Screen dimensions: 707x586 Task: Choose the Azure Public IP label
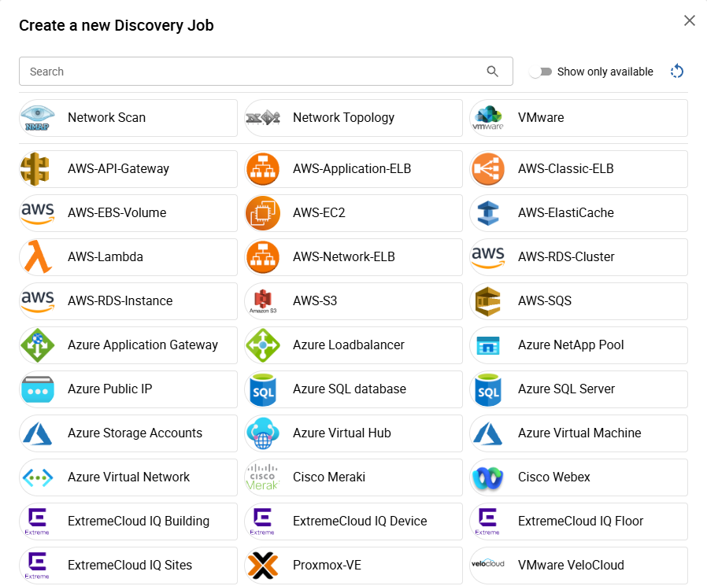[x=110, y=389]
